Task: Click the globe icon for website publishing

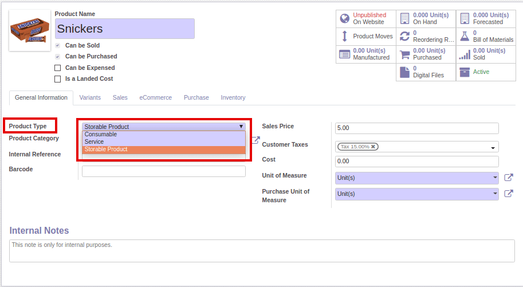Action: pos(344,18)
